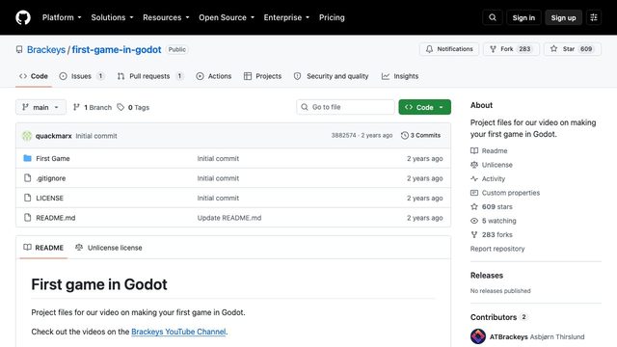The height and width of the screenshot is (347, 617).
Task: Switch to the Code tab
Action: point(34,76)
